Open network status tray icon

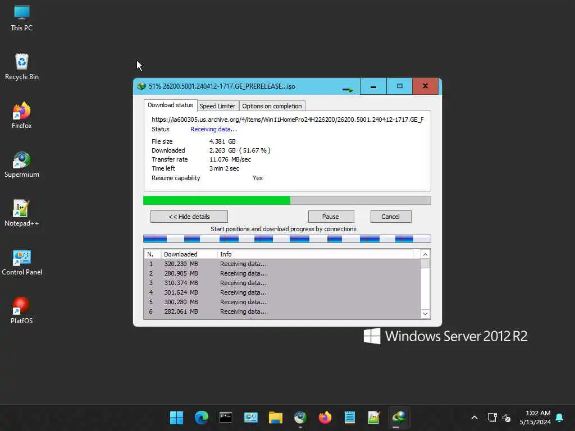(492, 418)
